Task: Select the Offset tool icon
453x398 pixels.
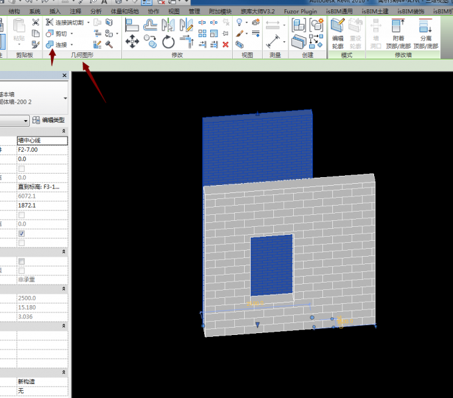Action: (151, 24)
